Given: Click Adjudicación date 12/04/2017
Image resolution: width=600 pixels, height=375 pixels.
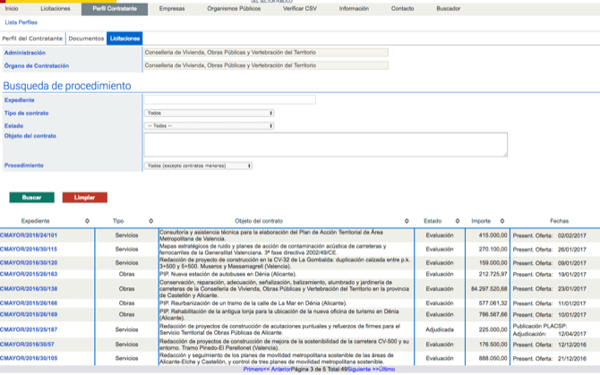Looking at the screenshot, I should [x=572, y=334].
